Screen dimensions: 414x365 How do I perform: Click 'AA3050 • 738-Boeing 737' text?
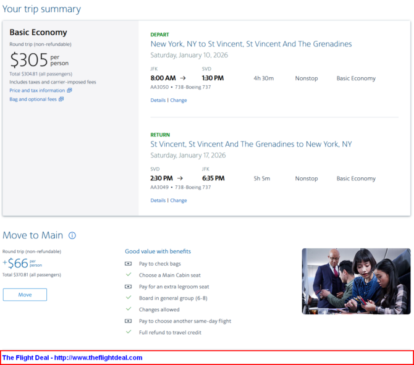[180, 87]
